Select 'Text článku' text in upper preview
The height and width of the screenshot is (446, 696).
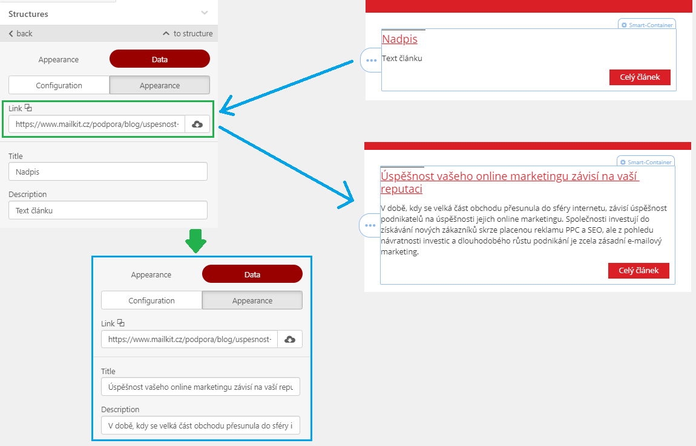[402, 58]
